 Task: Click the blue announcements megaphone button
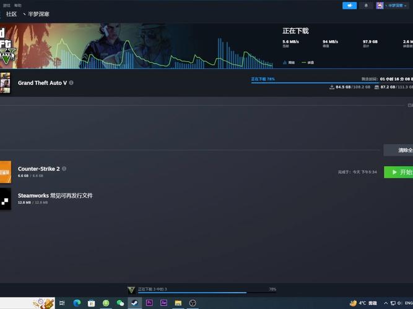point(349,6)
